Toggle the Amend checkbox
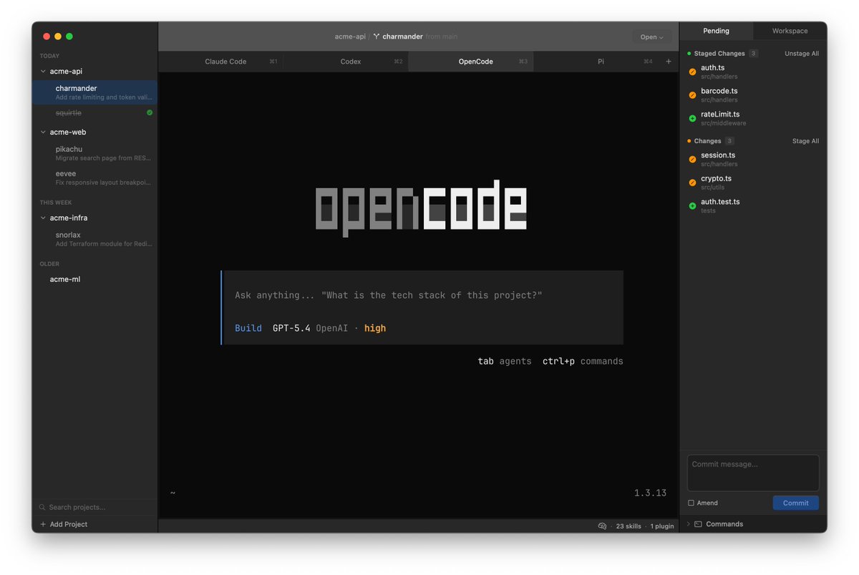859x575 pixels. 691,503
